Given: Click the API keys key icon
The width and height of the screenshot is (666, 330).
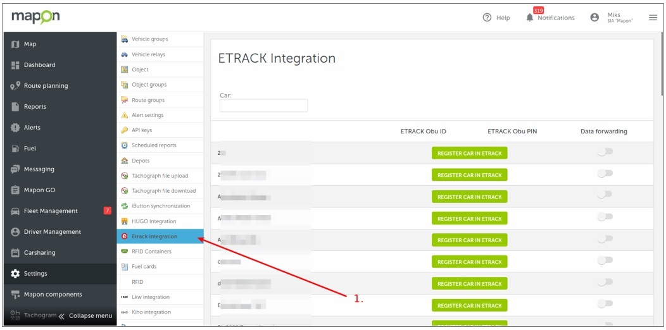Looking at the screenshot, I should [x=125, y=130].
